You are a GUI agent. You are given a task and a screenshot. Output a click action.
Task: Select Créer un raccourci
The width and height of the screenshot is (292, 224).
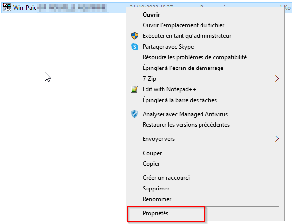(x=166, y=178)
